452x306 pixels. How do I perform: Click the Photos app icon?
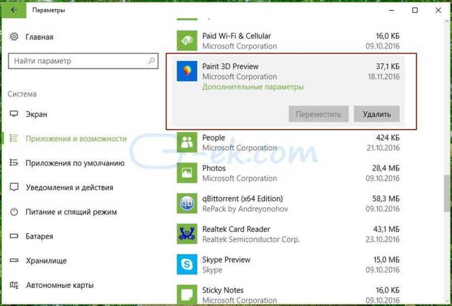[x=187, y=173]
